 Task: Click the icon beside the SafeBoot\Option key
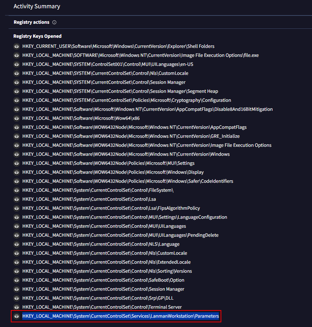pyautogui.click(x=17, y=280)
